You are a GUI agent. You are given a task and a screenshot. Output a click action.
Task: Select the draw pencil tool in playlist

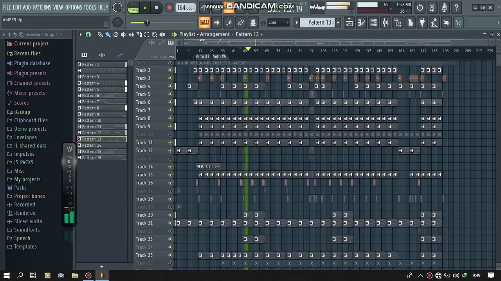click(100, 34)
